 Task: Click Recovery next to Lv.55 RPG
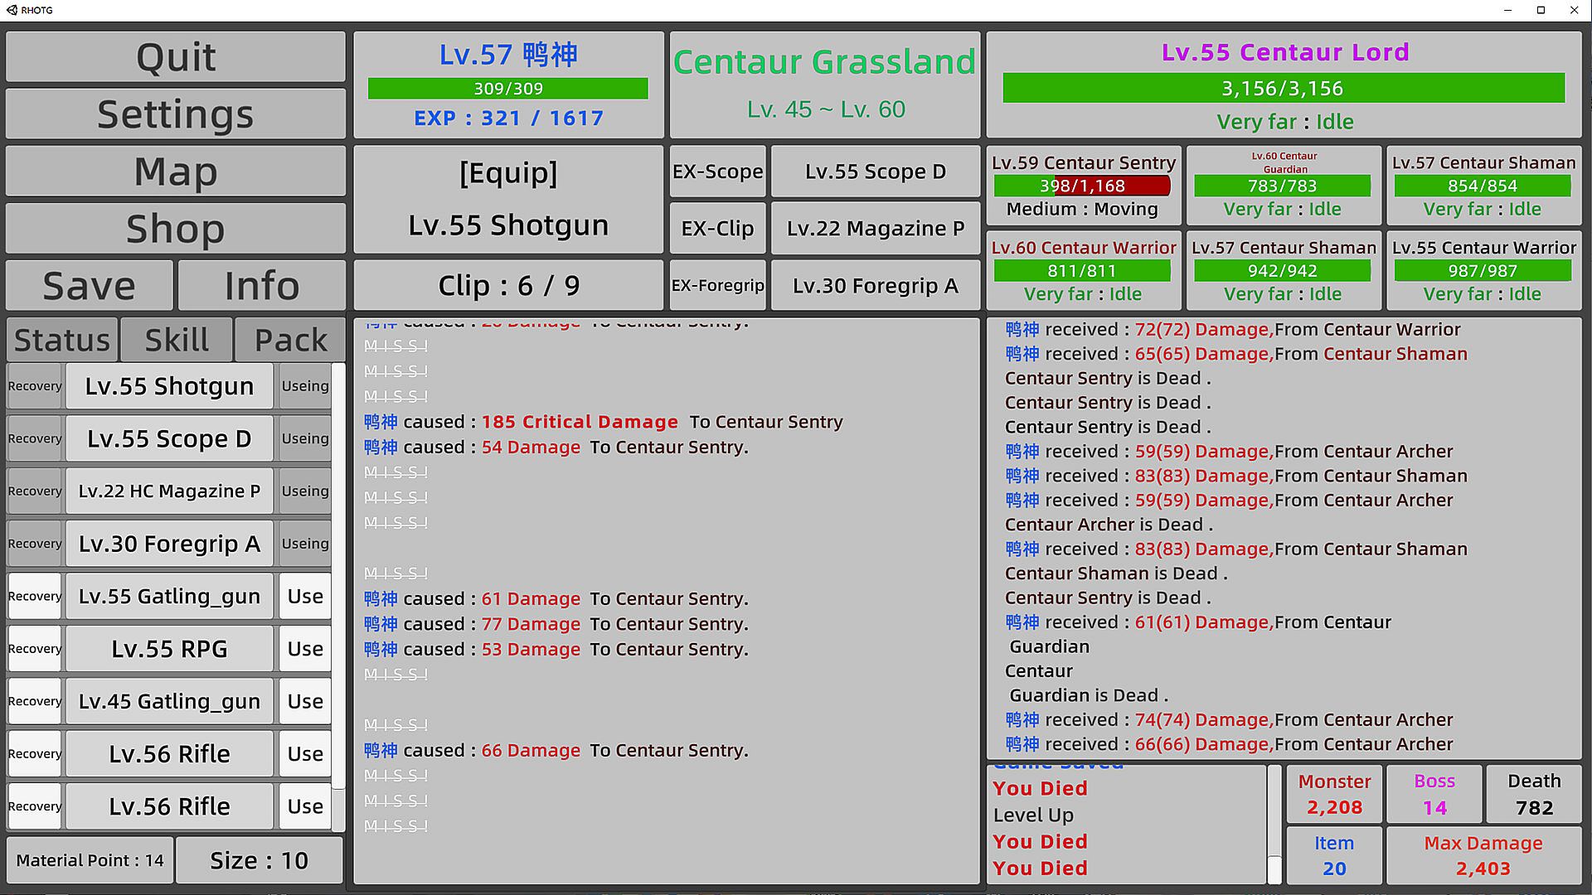(35, 649)
